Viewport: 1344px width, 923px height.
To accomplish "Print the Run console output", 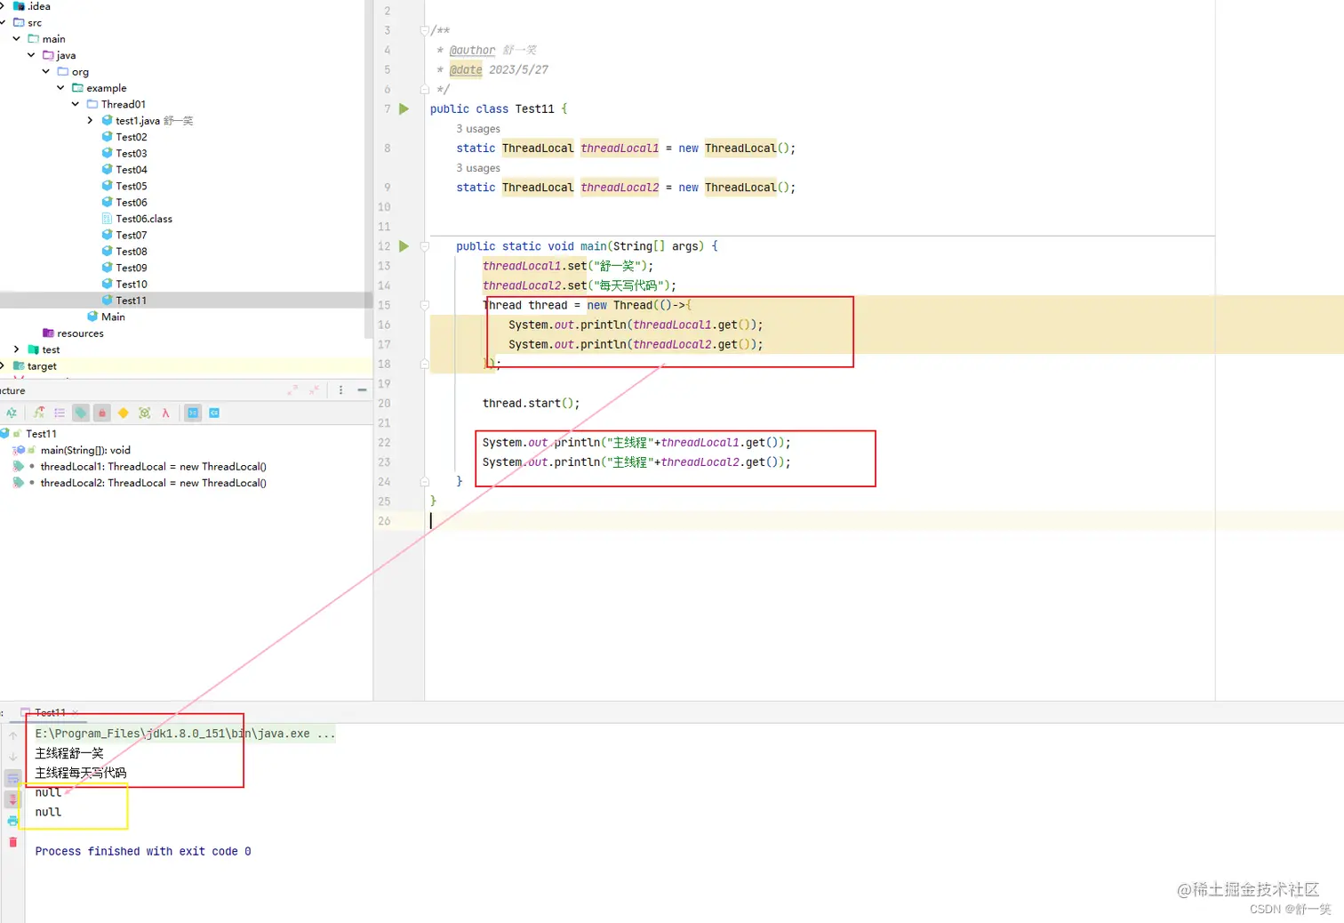I will (12, 821).
